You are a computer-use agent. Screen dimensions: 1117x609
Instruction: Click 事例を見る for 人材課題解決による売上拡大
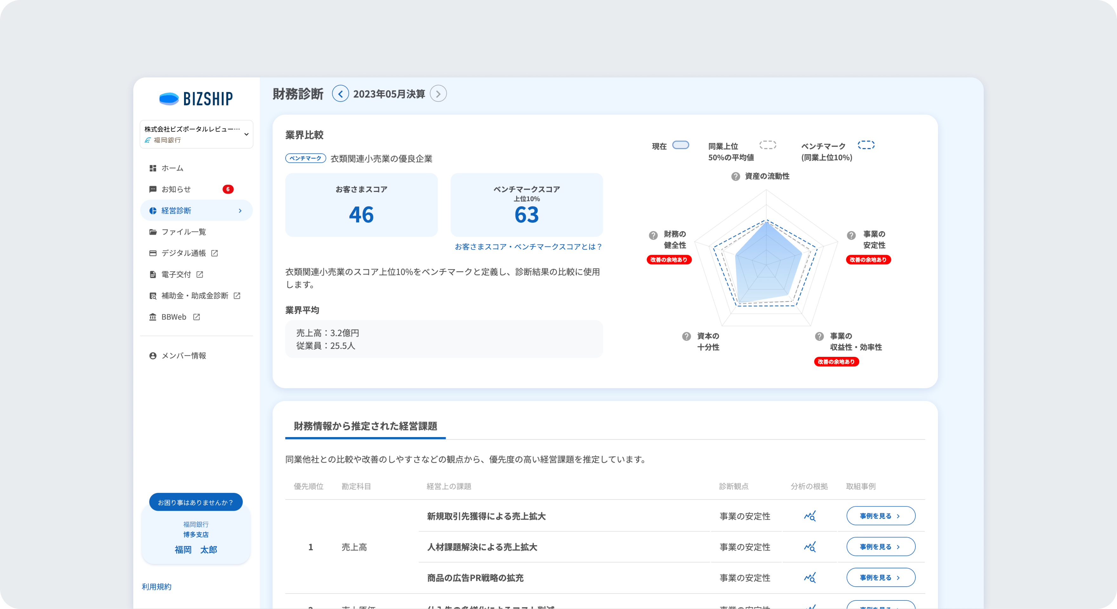[881, 547]
